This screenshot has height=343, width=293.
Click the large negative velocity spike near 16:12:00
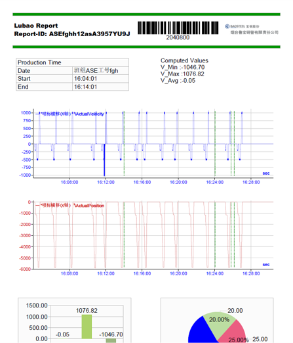104,160
